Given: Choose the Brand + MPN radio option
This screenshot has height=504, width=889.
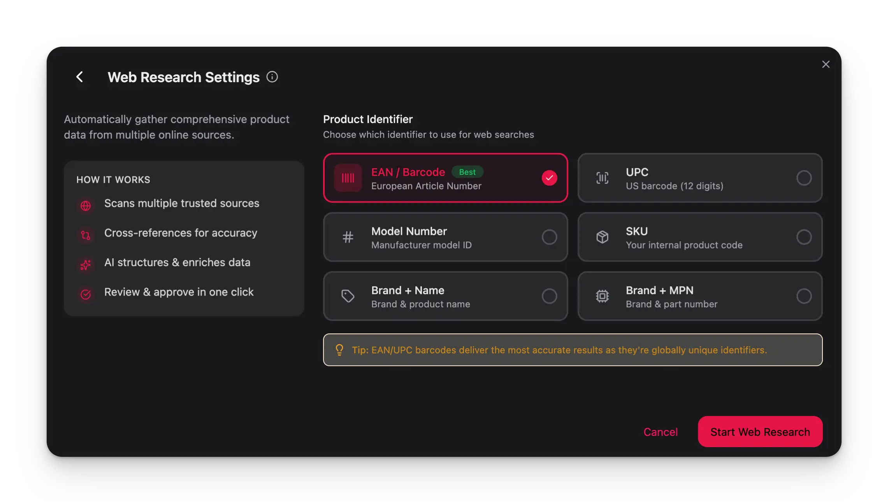Looking at the screenshot, I should click(804, 296).
